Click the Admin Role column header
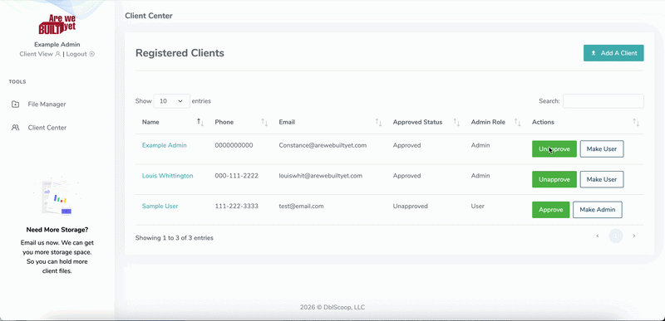The width and height of the screenshot is (665, 321). point(488,122)
